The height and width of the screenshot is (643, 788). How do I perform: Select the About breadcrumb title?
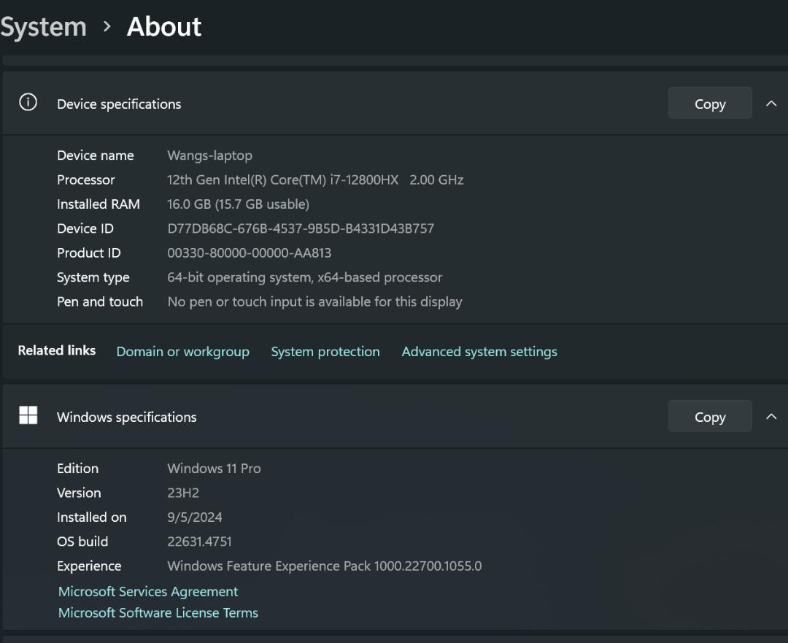click(164, 27)
